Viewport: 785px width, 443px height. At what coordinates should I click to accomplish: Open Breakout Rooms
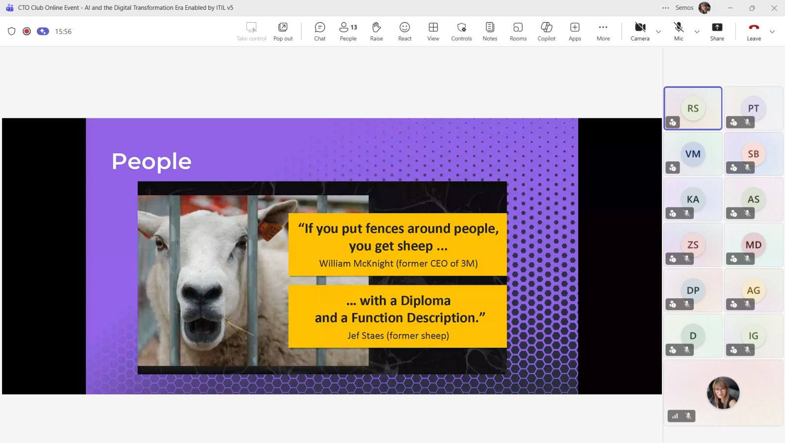pos(518,31)
